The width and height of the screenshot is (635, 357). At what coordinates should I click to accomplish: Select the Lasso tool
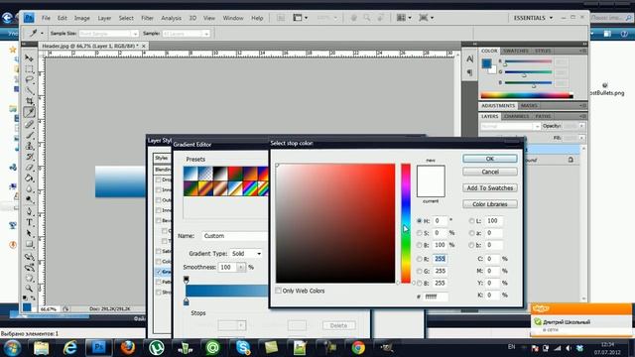click(x=29, y=79)
